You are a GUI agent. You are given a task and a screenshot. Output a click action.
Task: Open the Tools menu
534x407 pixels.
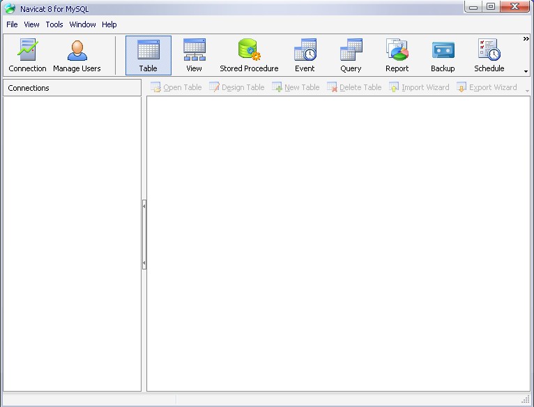tap(54, 24)
